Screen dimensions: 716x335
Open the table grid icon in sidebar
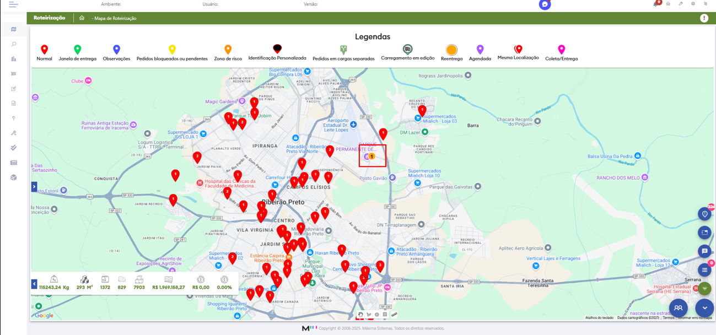coord(14,163)
